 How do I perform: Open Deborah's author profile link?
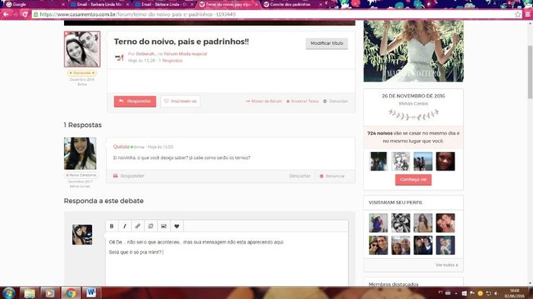[x=145, y=54]
